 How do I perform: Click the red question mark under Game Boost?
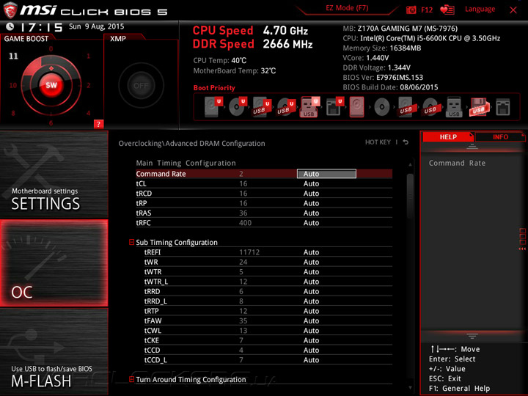pos(98,124)
